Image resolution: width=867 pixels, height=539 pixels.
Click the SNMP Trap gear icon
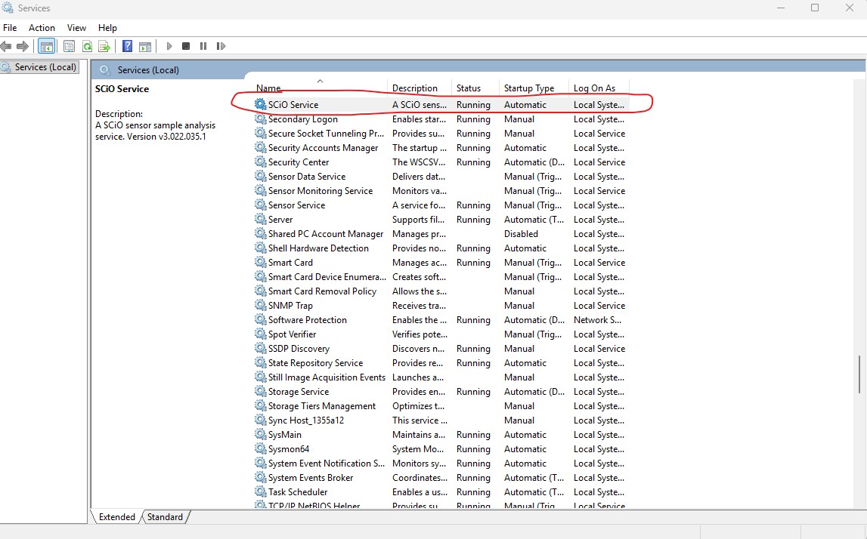click(261, 306)
